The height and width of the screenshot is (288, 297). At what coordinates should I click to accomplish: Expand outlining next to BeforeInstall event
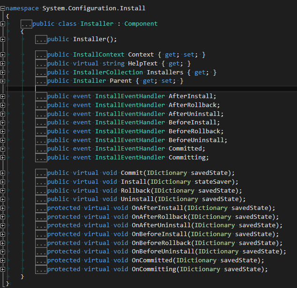(3, 122)
